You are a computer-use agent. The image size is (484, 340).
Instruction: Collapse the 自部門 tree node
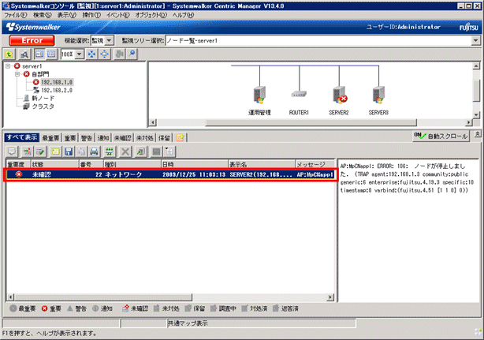[17, 74]
